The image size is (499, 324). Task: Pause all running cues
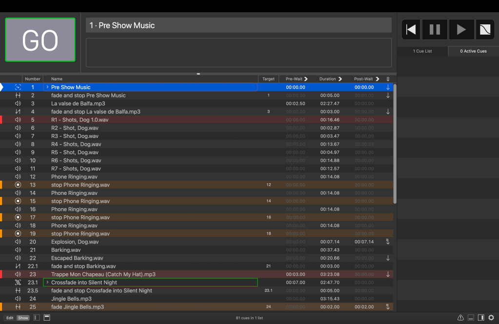click(435, 30)
